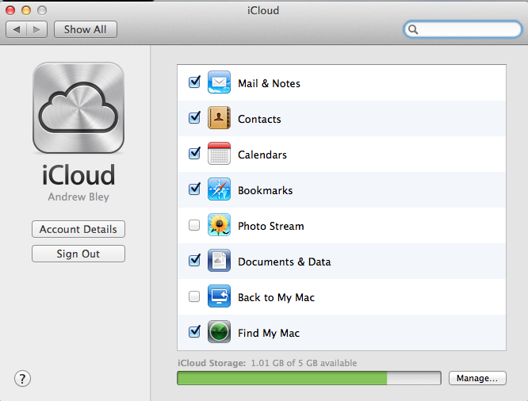The height and width of the screenshot is (401, 528).
Task: Uncheck the Contacts checkbox
Action: tap(194, 117)
